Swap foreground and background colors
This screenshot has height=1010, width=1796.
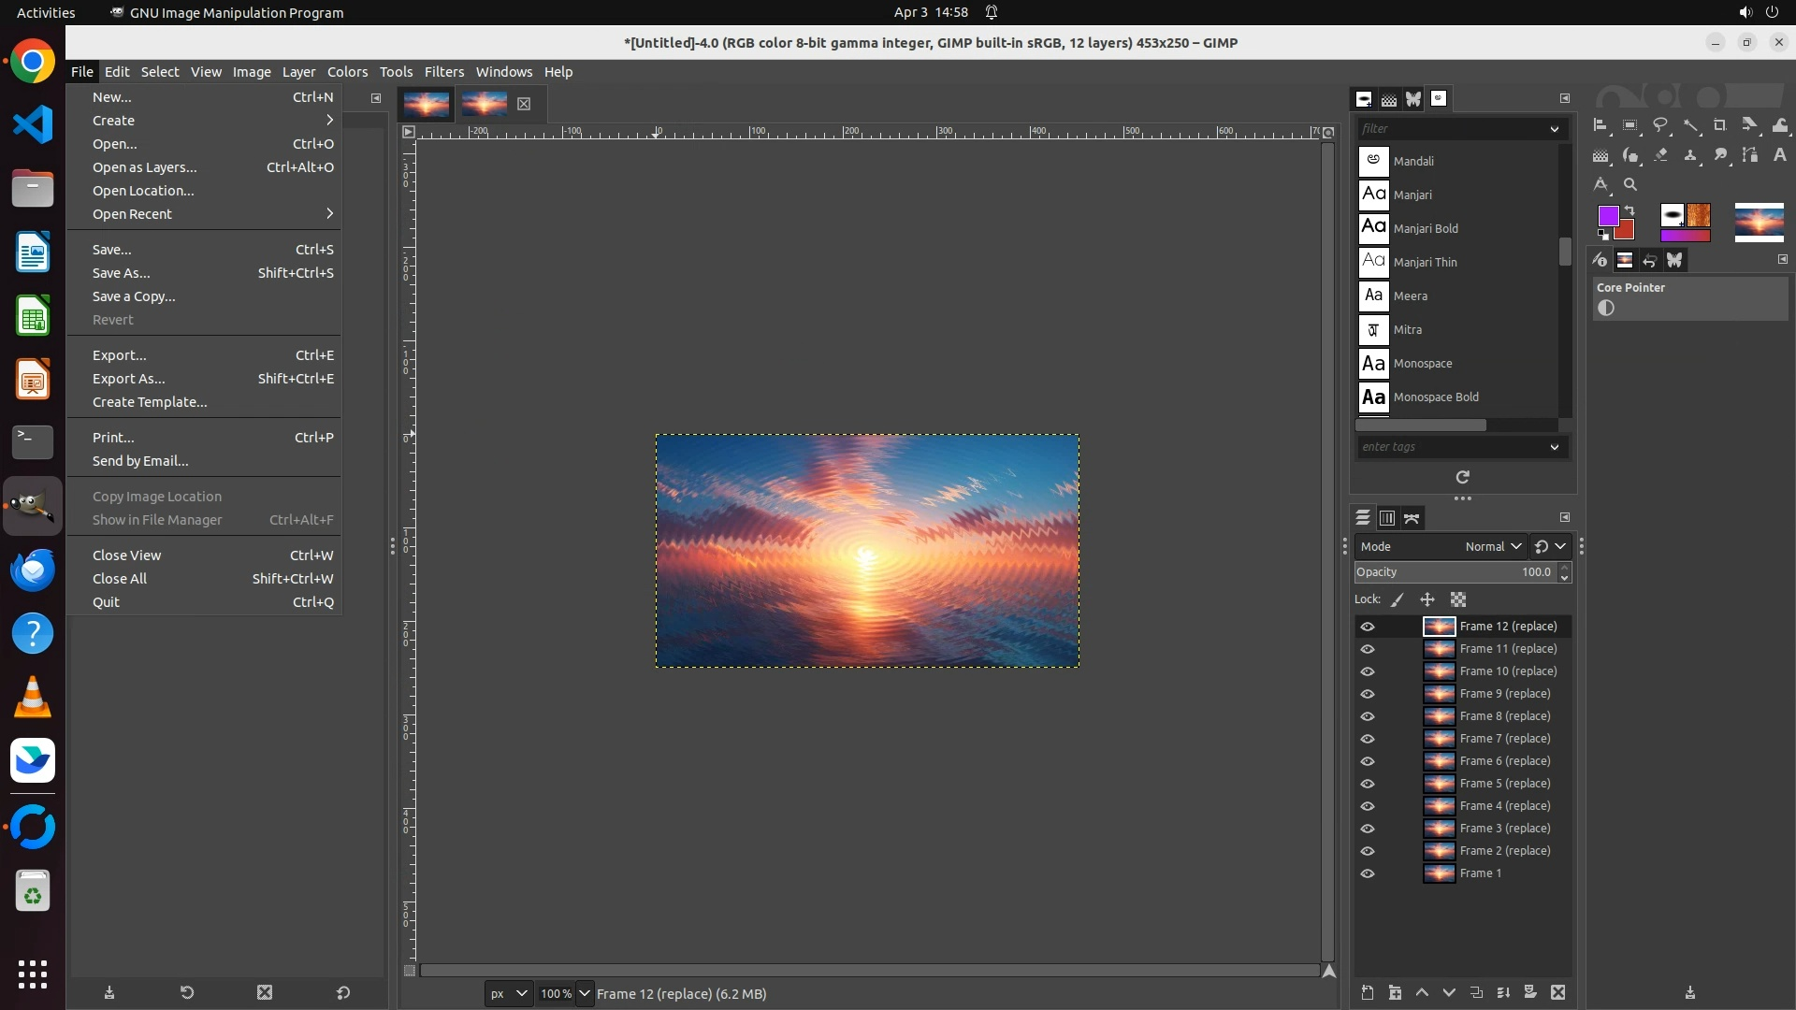[x=1629, y=210]
